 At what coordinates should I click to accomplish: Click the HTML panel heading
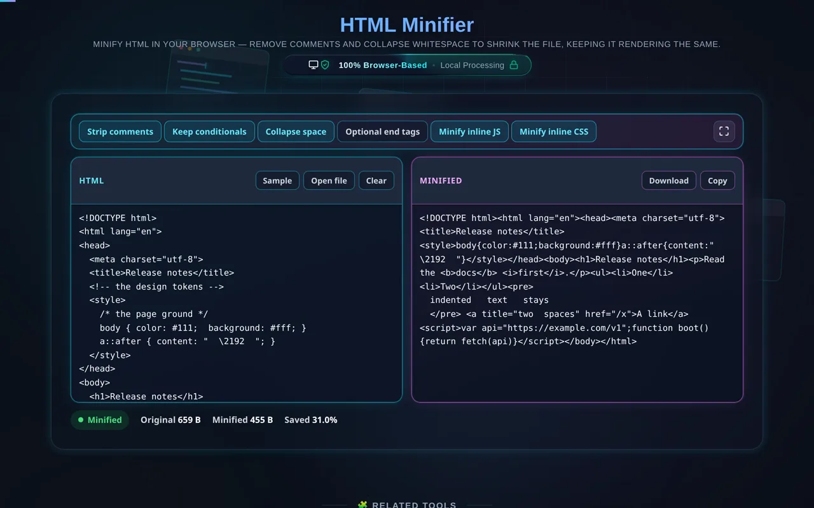pos(92,180)
